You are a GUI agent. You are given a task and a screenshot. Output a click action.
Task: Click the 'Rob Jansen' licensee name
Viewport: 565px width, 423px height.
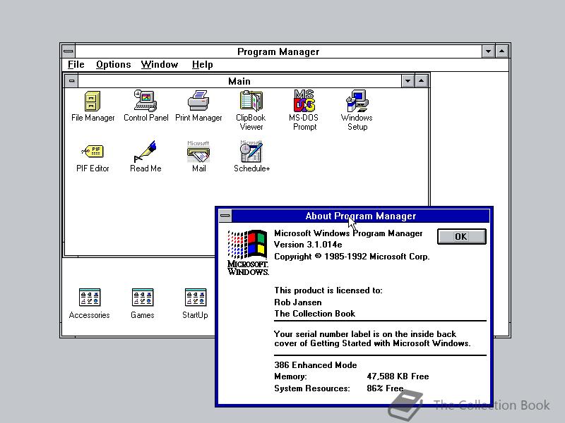pyautogui.click(x=298, y=302)
